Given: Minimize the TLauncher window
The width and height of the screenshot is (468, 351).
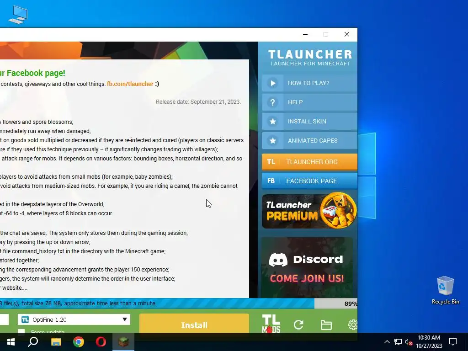Looking at the screenshot, I should 305,34.
